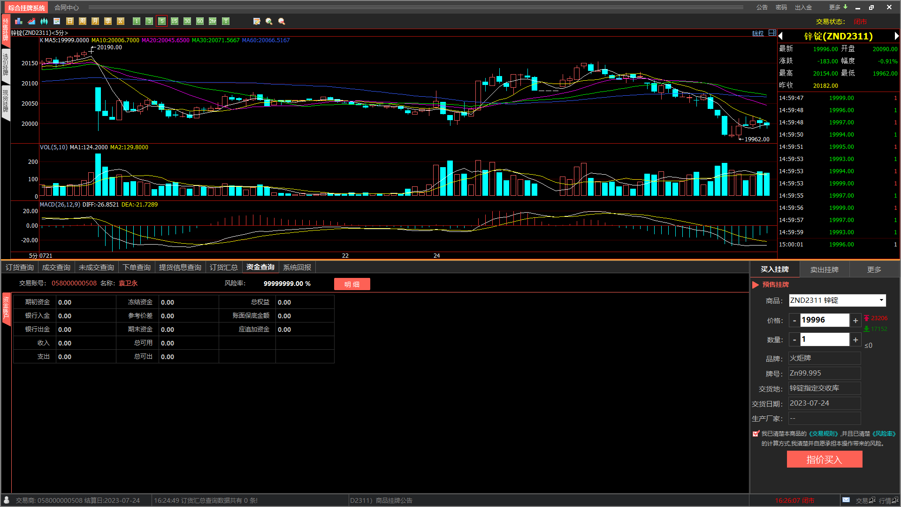Screen dimensions: 901x507
Task: Open 密码 from the top bar
Action: coord(781,8)
